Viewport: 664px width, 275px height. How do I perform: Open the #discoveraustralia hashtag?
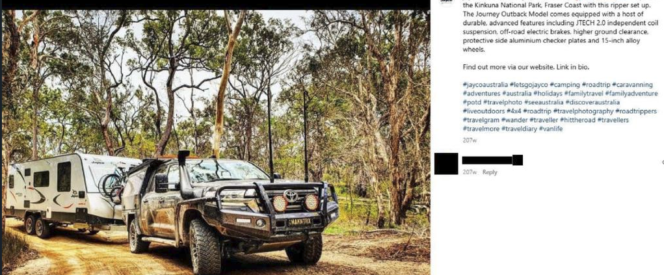point(587,102)
